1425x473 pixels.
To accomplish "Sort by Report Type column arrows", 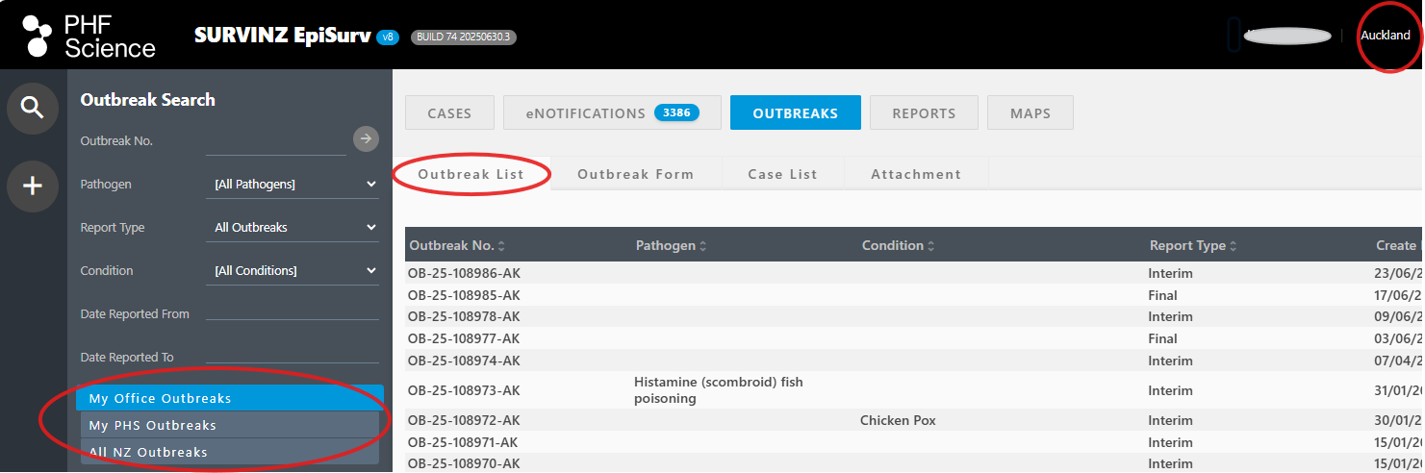I will point(1234,246).
